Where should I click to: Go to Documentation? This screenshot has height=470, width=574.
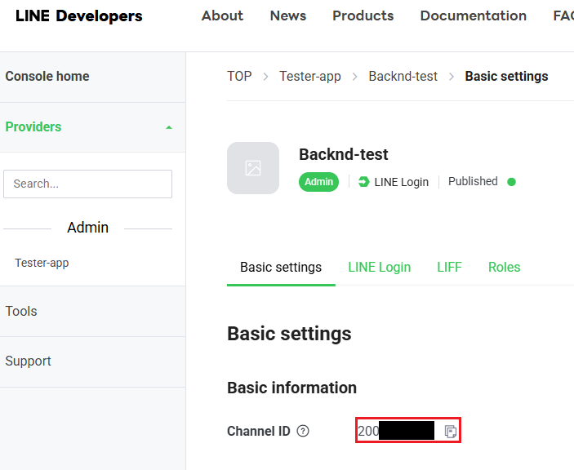(x=473, y=16)
